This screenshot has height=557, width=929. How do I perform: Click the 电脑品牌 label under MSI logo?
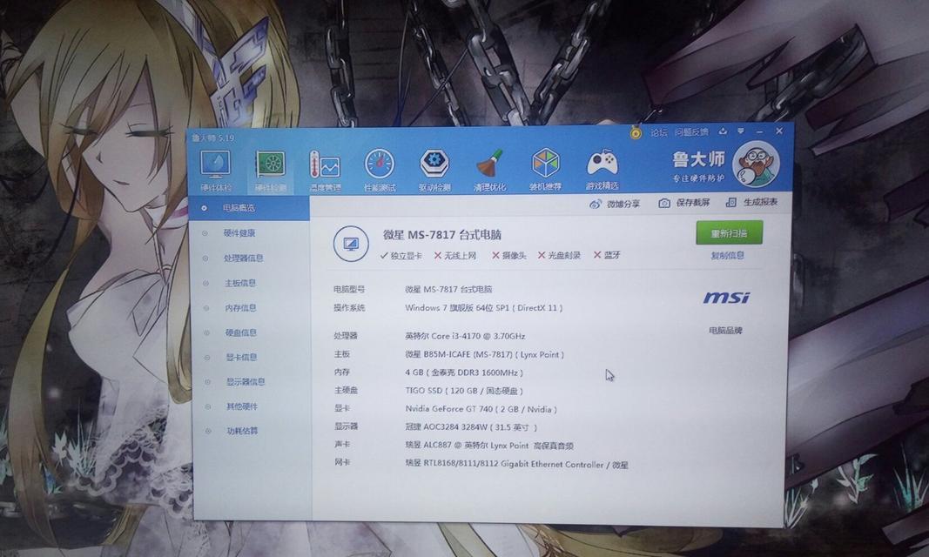point(726,331)
